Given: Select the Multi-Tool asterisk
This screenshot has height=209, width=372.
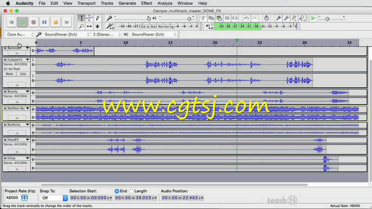Looking at the screenshot, I should (x=97, y=26).
